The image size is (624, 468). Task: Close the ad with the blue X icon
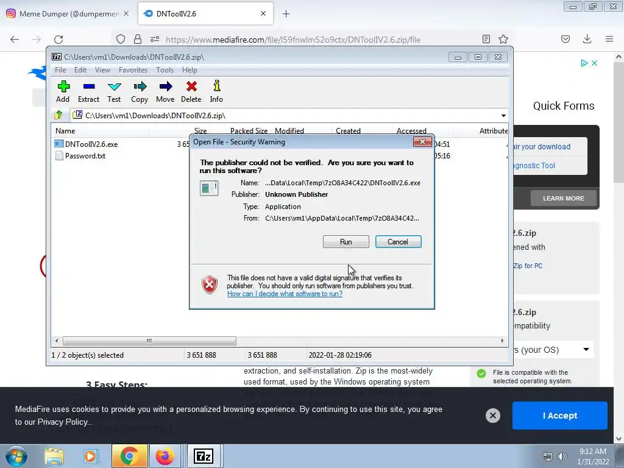pyautogui.click(x=594, y=63)
